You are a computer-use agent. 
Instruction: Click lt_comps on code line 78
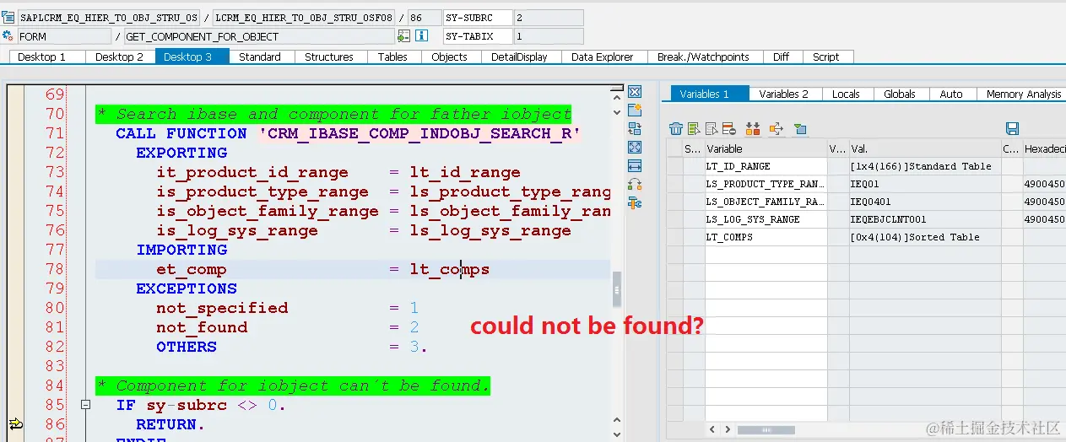tap(450, 269)
